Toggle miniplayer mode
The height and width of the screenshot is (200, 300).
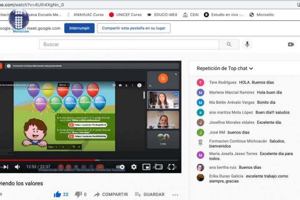point(146,167)
